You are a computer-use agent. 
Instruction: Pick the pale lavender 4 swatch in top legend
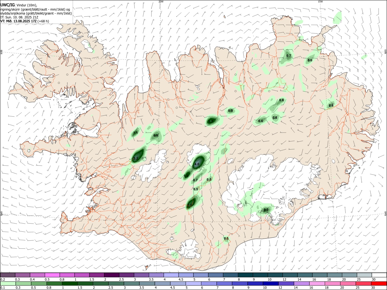click(x=171, y=275)
